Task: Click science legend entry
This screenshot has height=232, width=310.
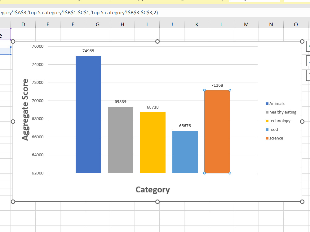Action: (x=274, y=138)
